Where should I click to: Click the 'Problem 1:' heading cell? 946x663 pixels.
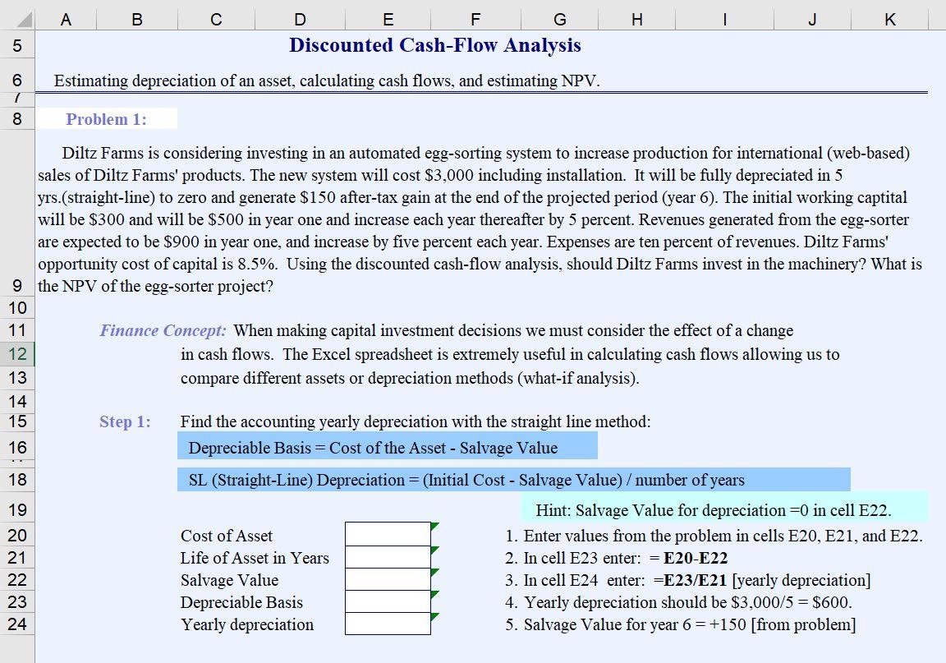coord(106,119)
